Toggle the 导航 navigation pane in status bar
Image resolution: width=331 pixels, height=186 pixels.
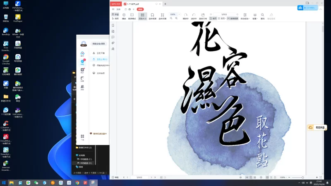(115, 177)
